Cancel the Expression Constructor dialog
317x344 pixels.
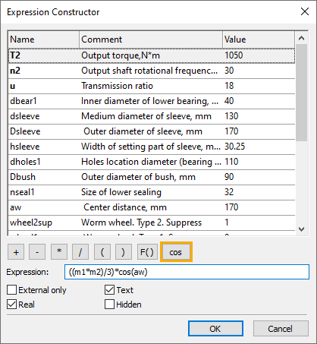(281, 329)
